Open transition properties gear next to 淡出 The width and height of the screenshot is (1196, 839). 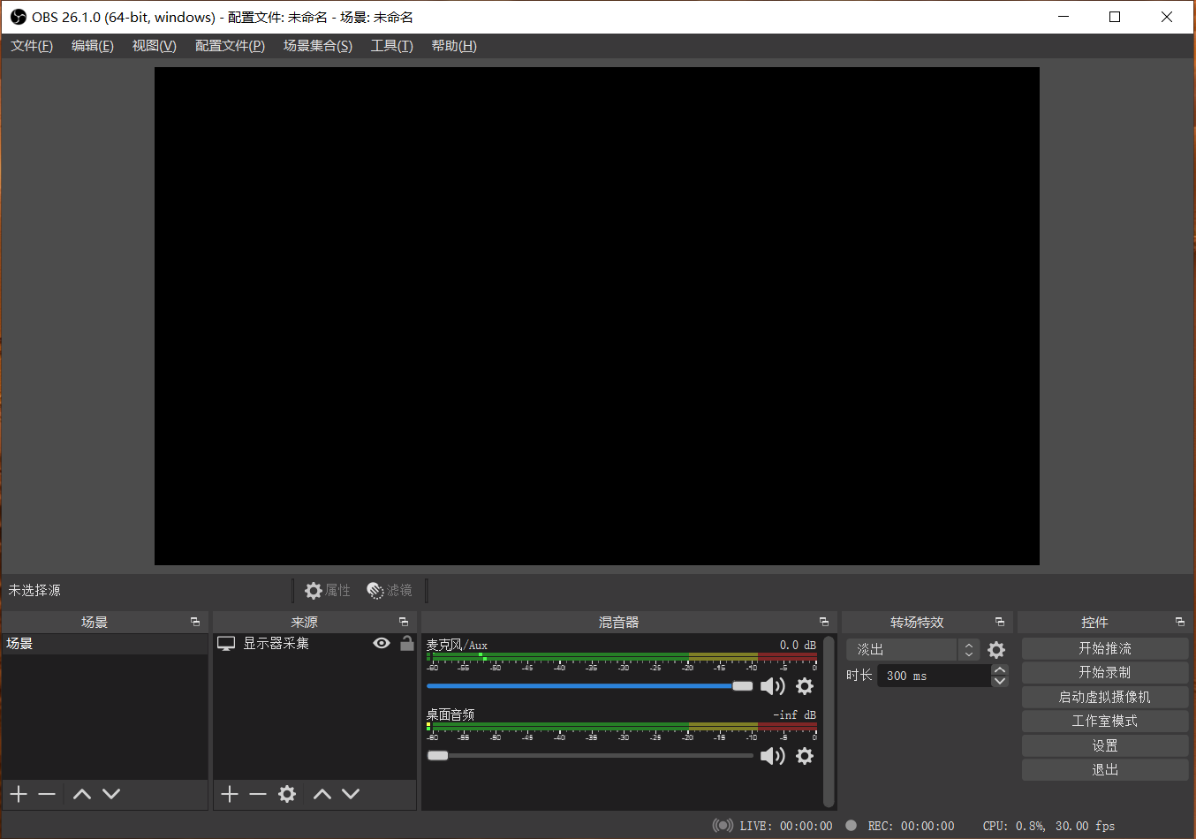click(x=996, y=650)
